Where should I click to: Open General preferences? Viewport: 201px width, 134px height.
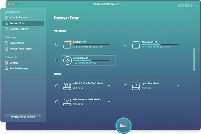(x=23, y=63)
